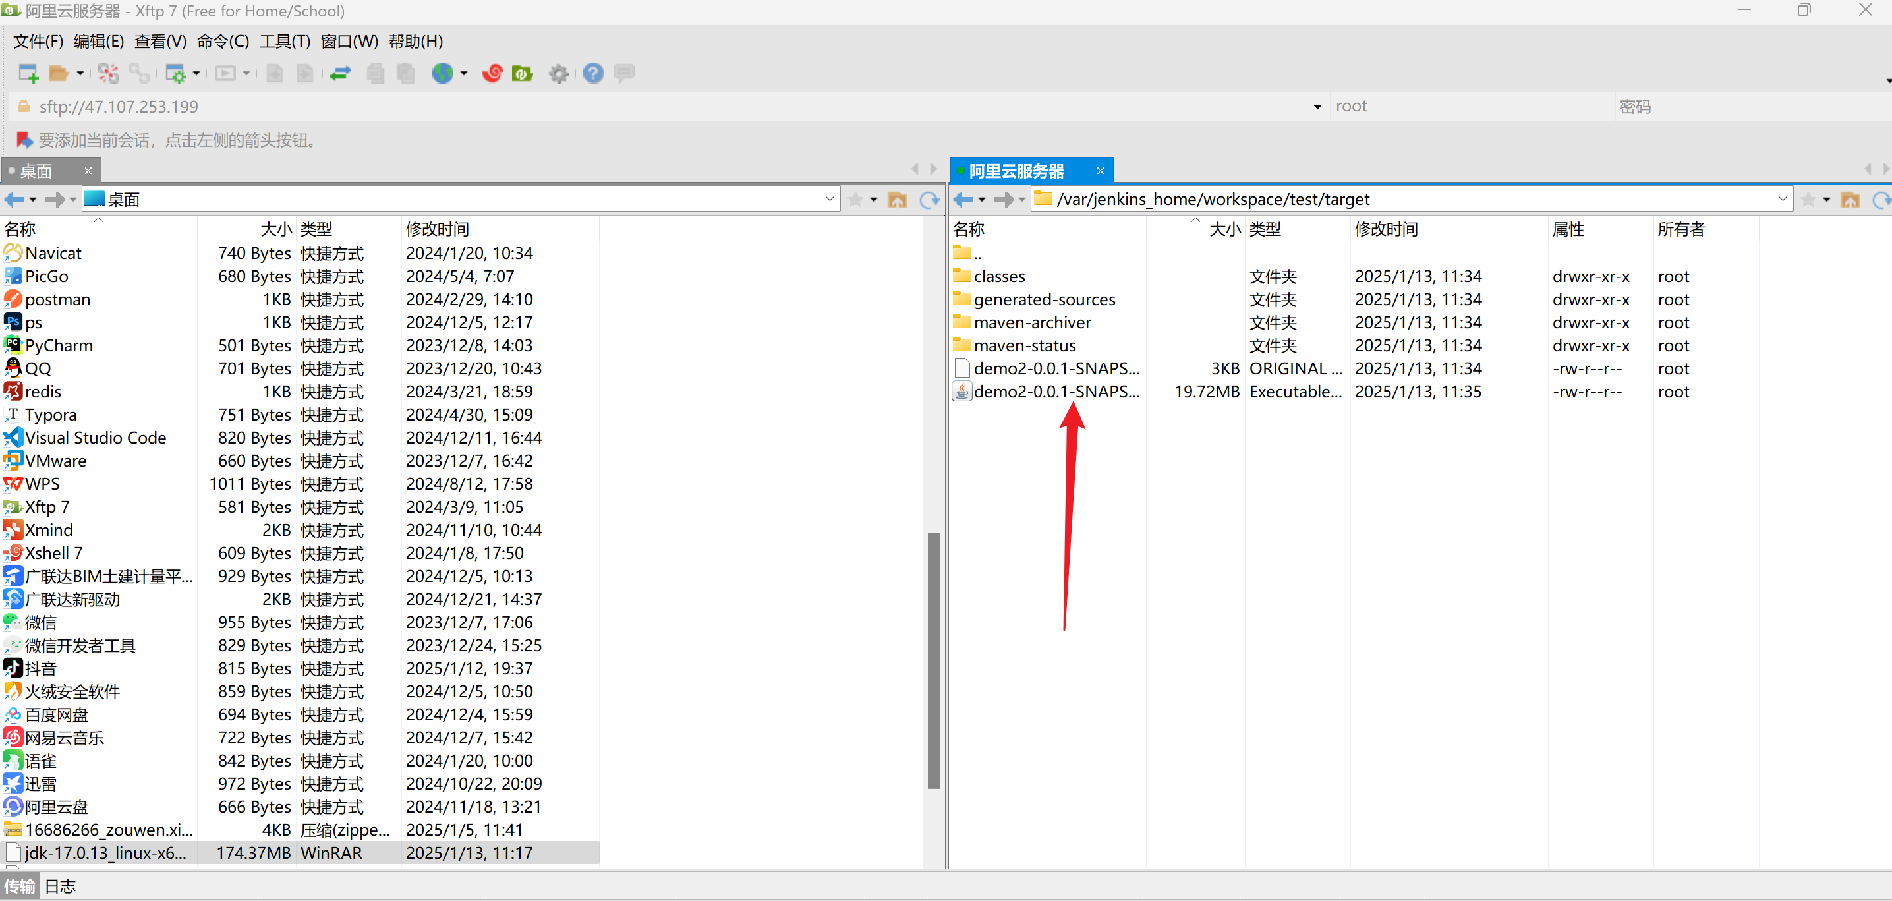Go forward in remote server pane
The height and width of the screenshot is (901, 1892).
(x=1004, y=199)
